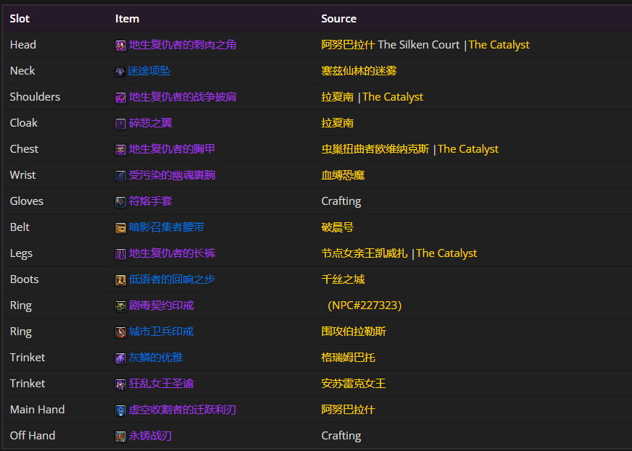The width and height of the screenshot is (632, 451).
Task: Click the Neck item icon for 迷途项坠
Action: pyautogui.click(x=120, y=72)
